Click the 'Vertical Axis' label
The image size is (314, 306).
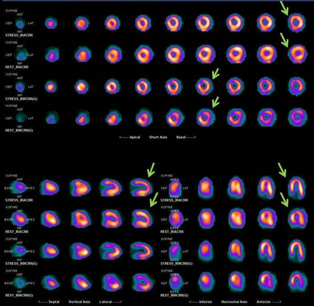[79, 302]
